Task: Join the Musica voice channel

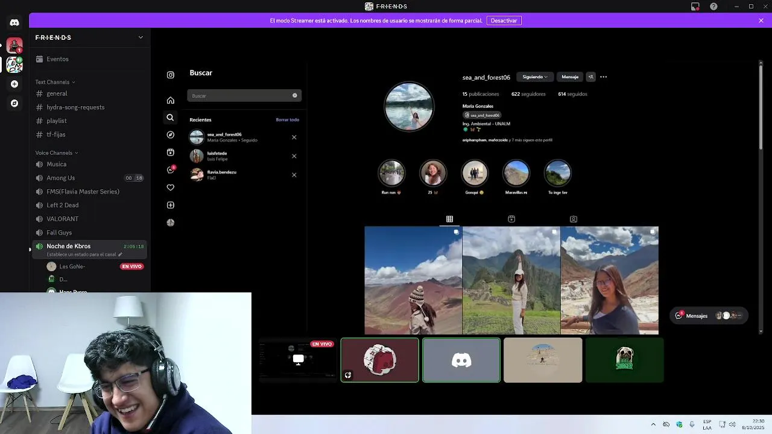Action: pos(90,164)
